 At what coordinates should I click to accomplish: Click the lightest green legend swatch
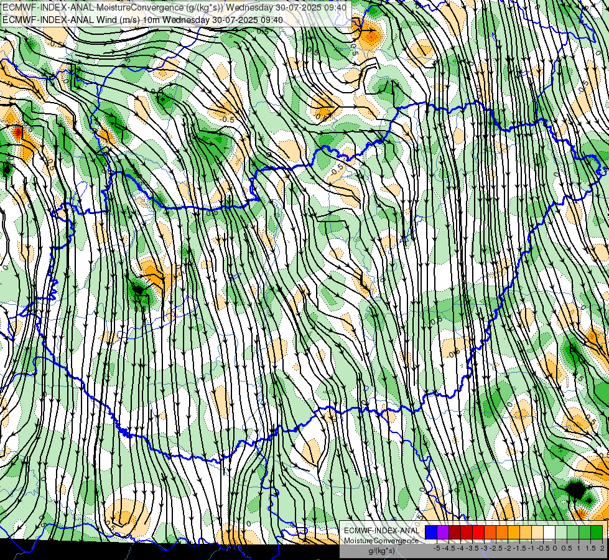coord(561,532)
